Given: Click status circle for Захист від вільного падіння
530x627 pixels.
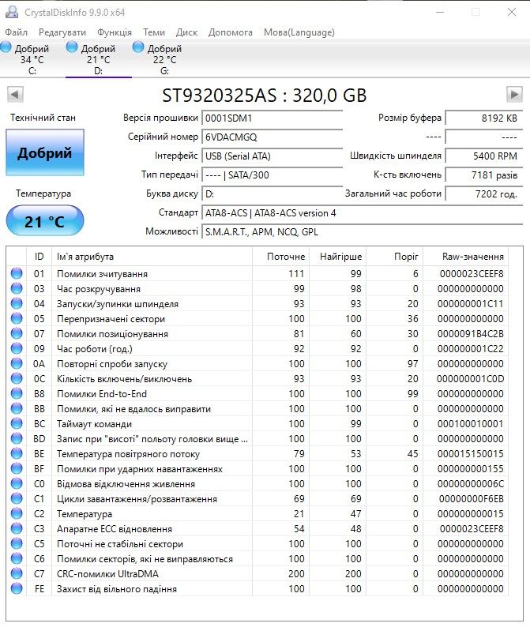Looking at the screenshot, I should (x=17, y=588).
